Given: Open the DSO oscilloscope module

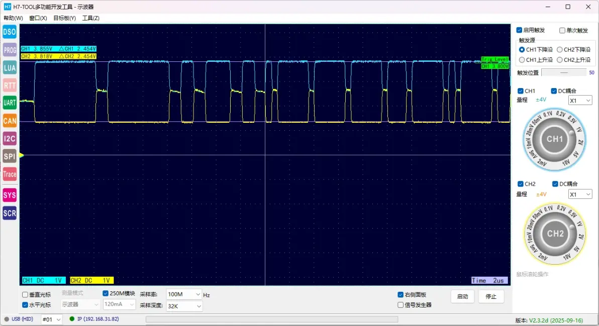Looking at the screenshot, I should coord(10,32).
